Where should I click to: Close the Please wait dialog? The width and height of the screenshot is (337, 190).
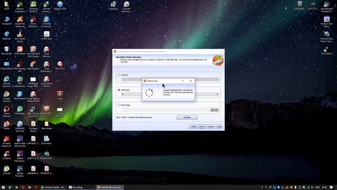coord(191,81)
